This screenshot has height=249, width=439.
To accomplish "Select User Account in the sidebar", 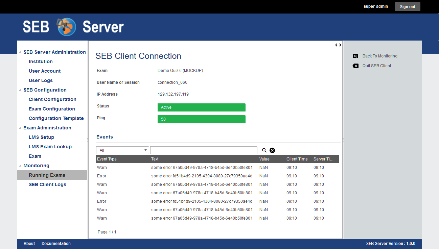I will click(45, 71).
